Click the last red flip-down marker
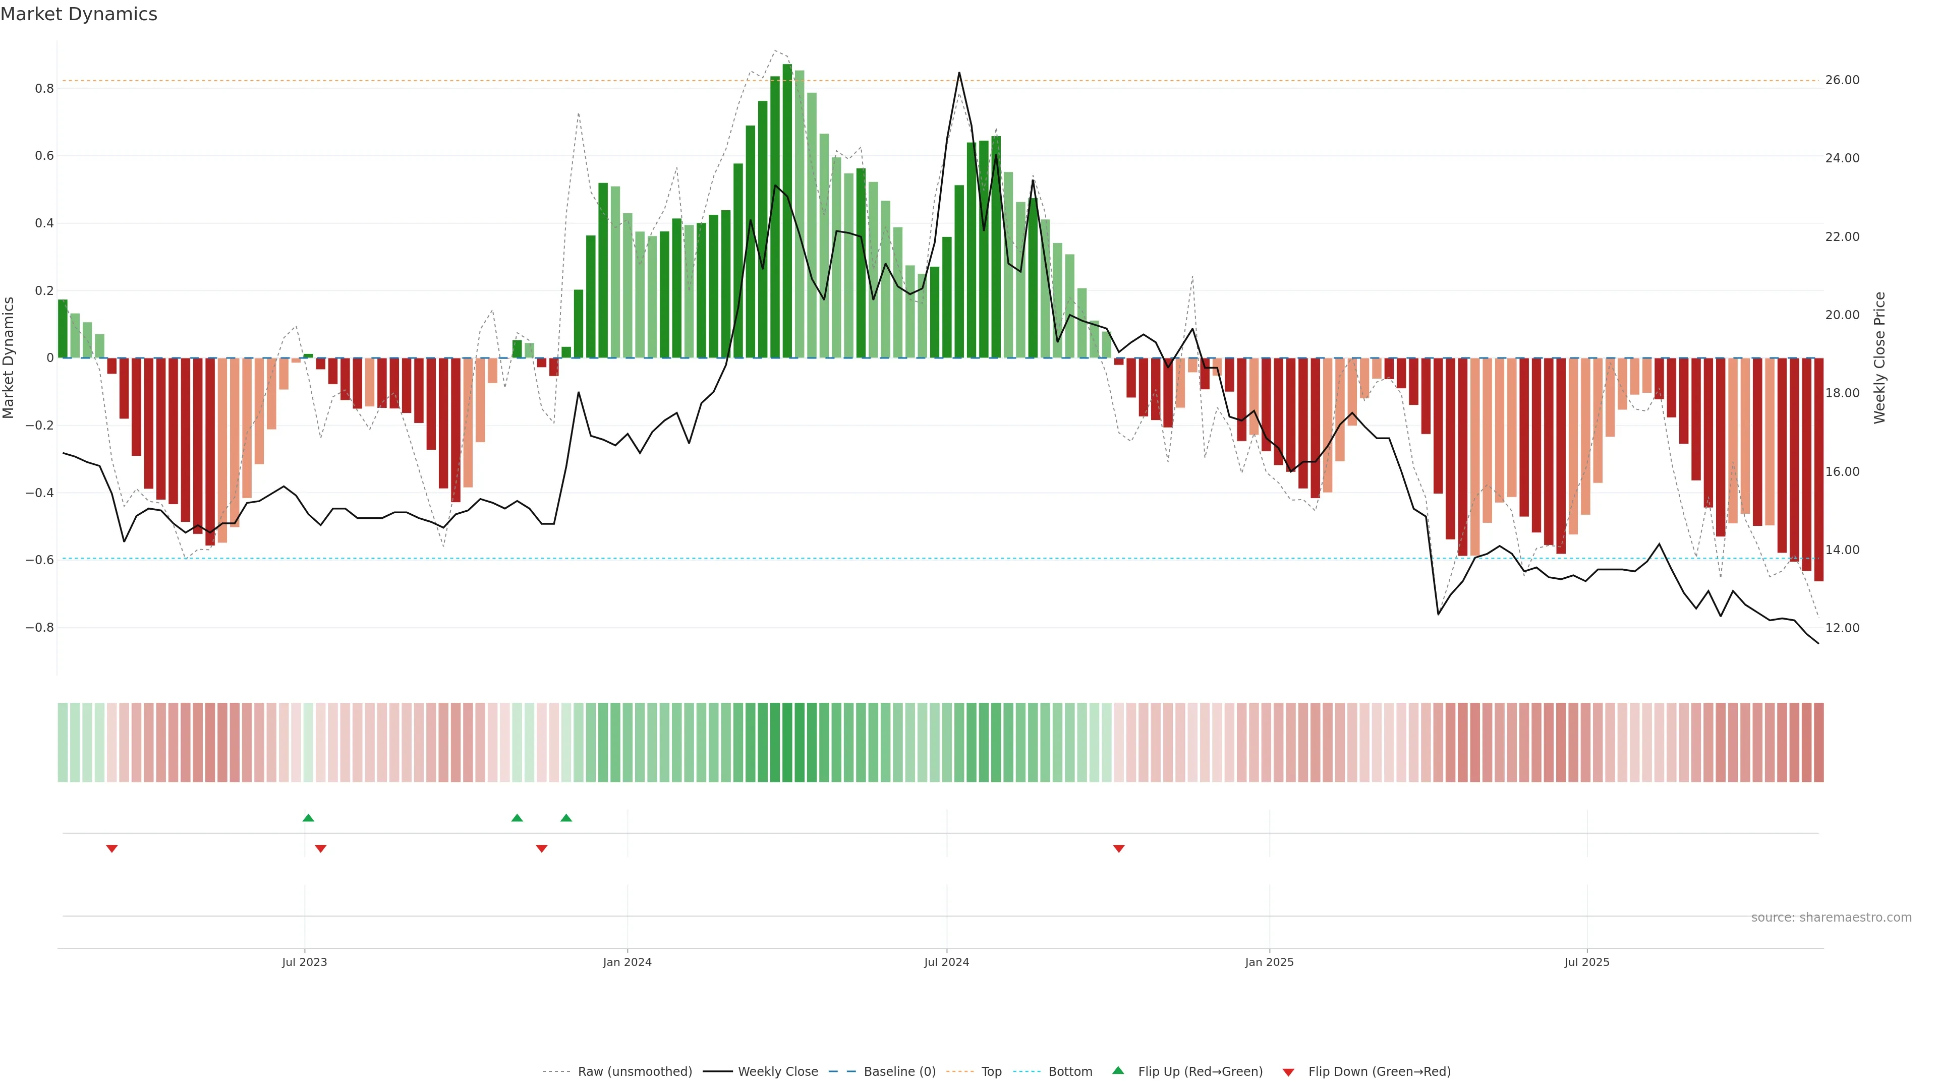This screenshot has width=1937, height=1089. [x=1119, y=849]
